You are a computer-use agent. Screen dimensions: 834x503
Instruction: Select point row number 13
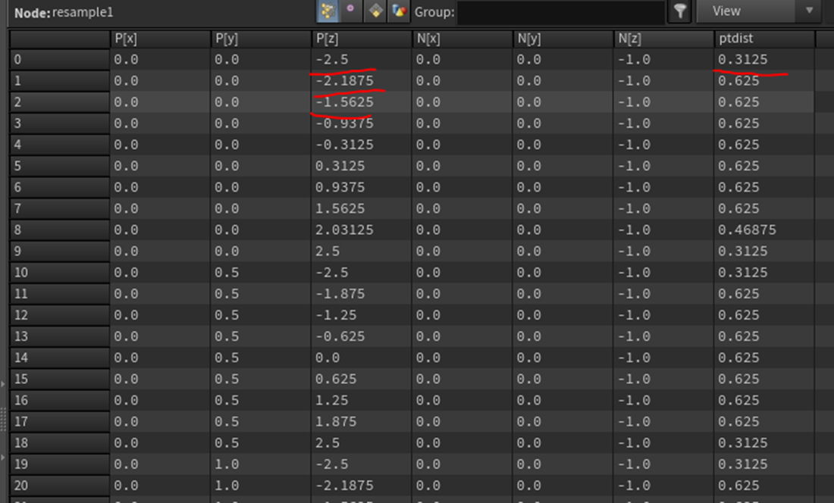pyautogui.click(x=60, y=336)
